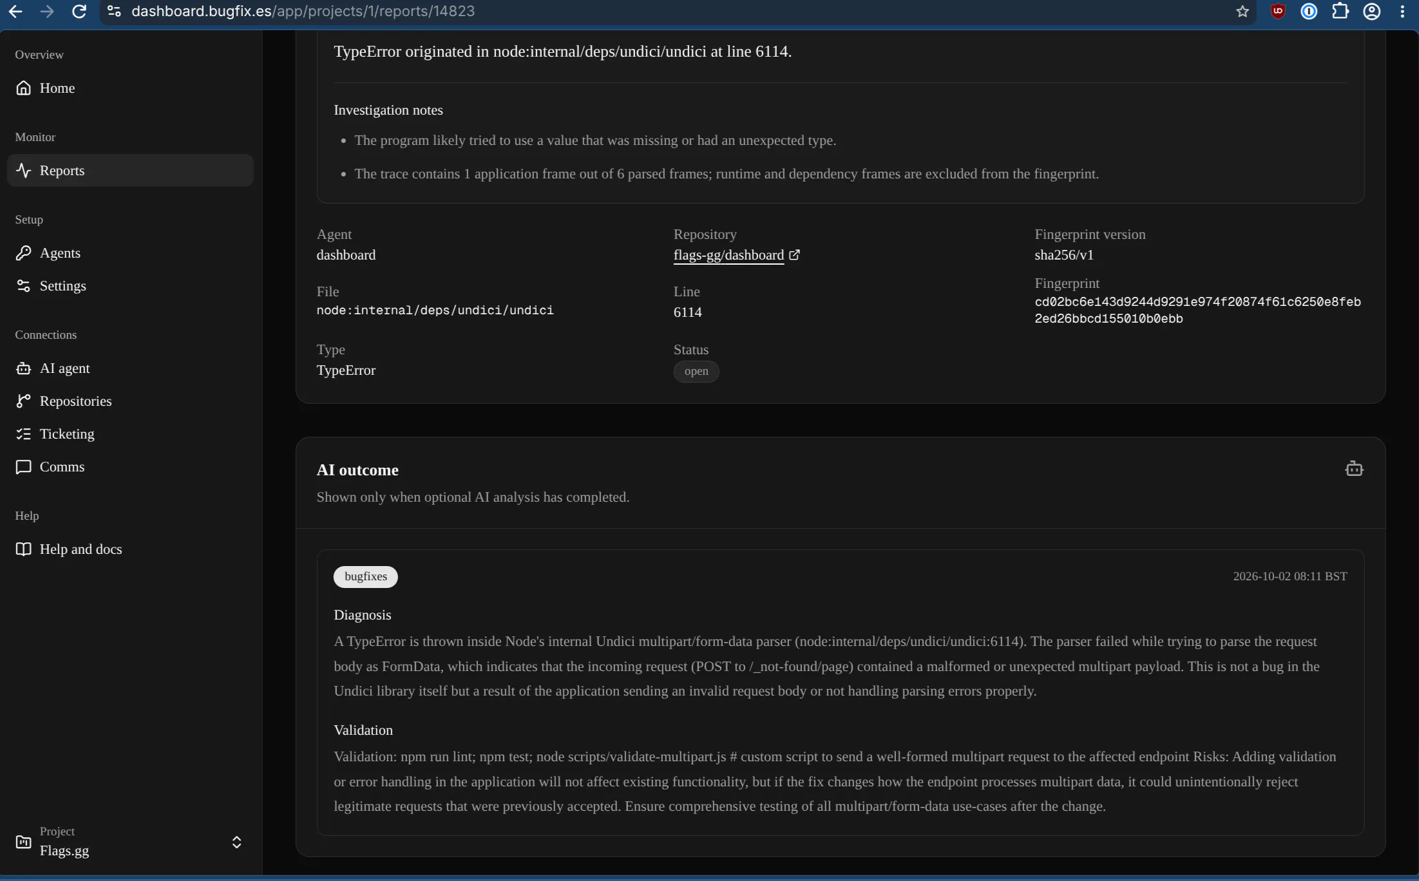This screenshot has height=881, width=1419.
Task: Open the Chrome three-dot menu
Action: coord(1402,11)
